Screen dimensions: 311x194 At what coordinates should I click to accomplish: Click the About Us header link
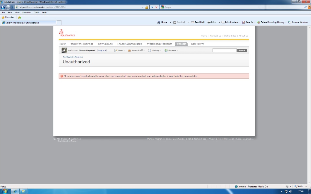click(243, 36)
